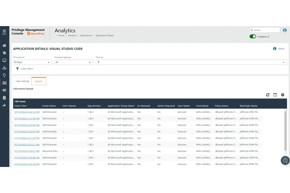Image resolution: width=290 pixels, height=193 pixels.
Task: Sort by Event Time column header
Action: pyautogui.click(x=20, y=106)
